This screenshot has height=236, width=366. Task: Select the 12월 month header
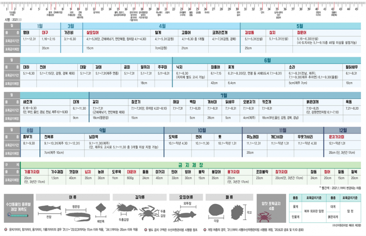click(342, 130)
